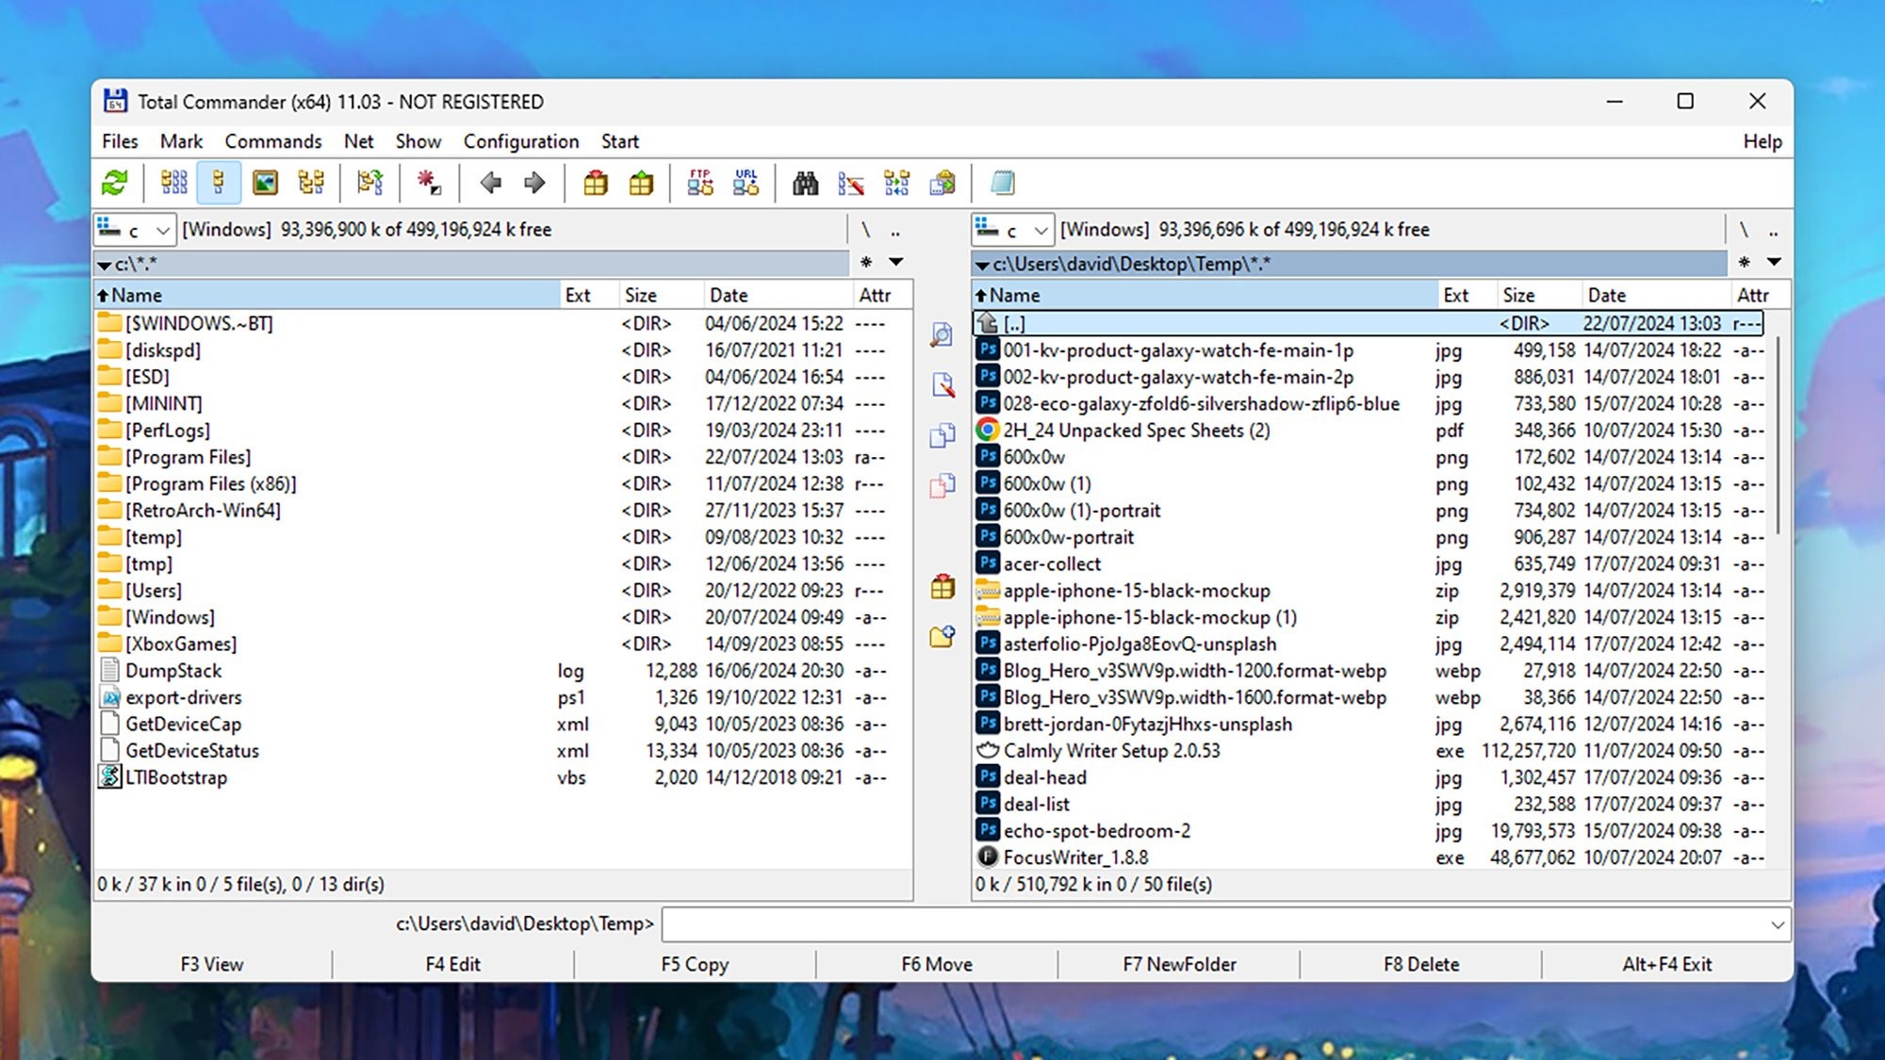1885x1060 pixels.
Task: Go to parent with right panel two-dot button
Action: 1773,230
